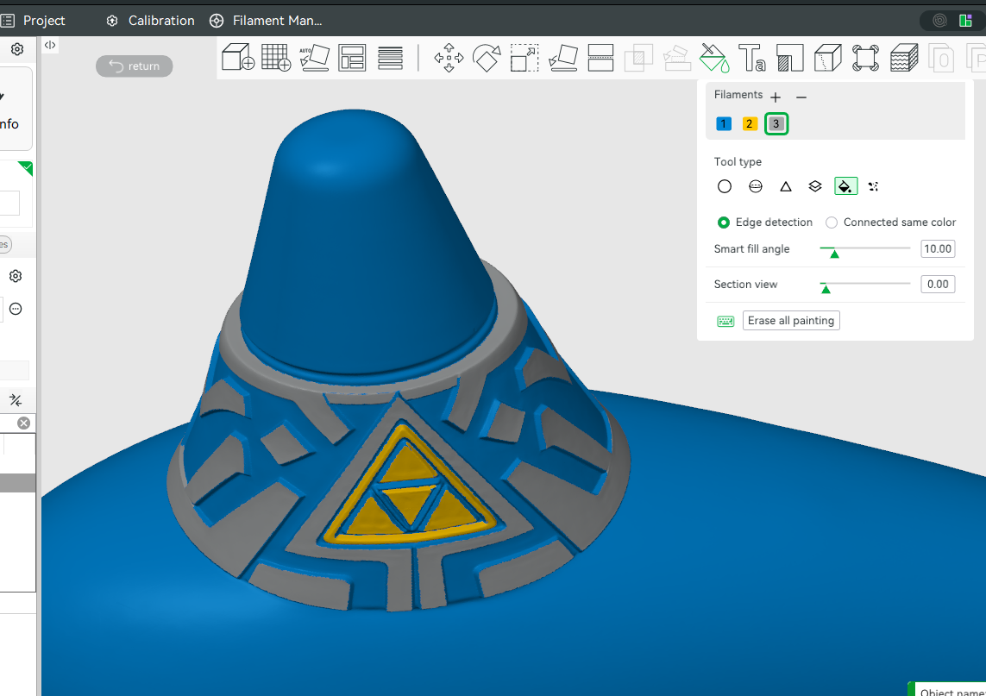Image resolution: width=986 pixels, height=696 pixels.
Task: Select the Move tool with four arrows
Action: tap(449, 58)
